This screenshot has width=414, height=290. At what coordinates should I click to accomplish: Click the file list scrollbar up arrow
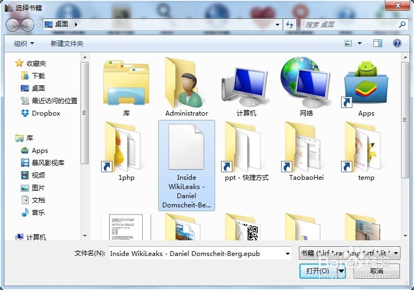(x=405, y=57)
